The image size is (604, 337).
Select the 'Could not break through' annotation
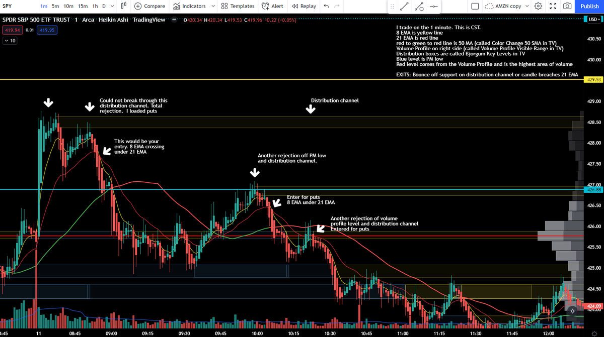134,106
